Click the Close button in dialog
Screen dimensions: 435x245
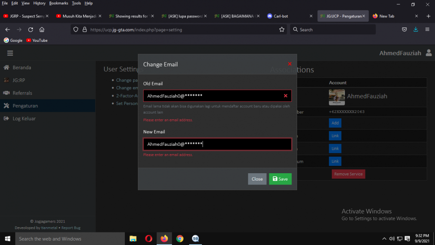pyautogui.click(x=257, y=179)
